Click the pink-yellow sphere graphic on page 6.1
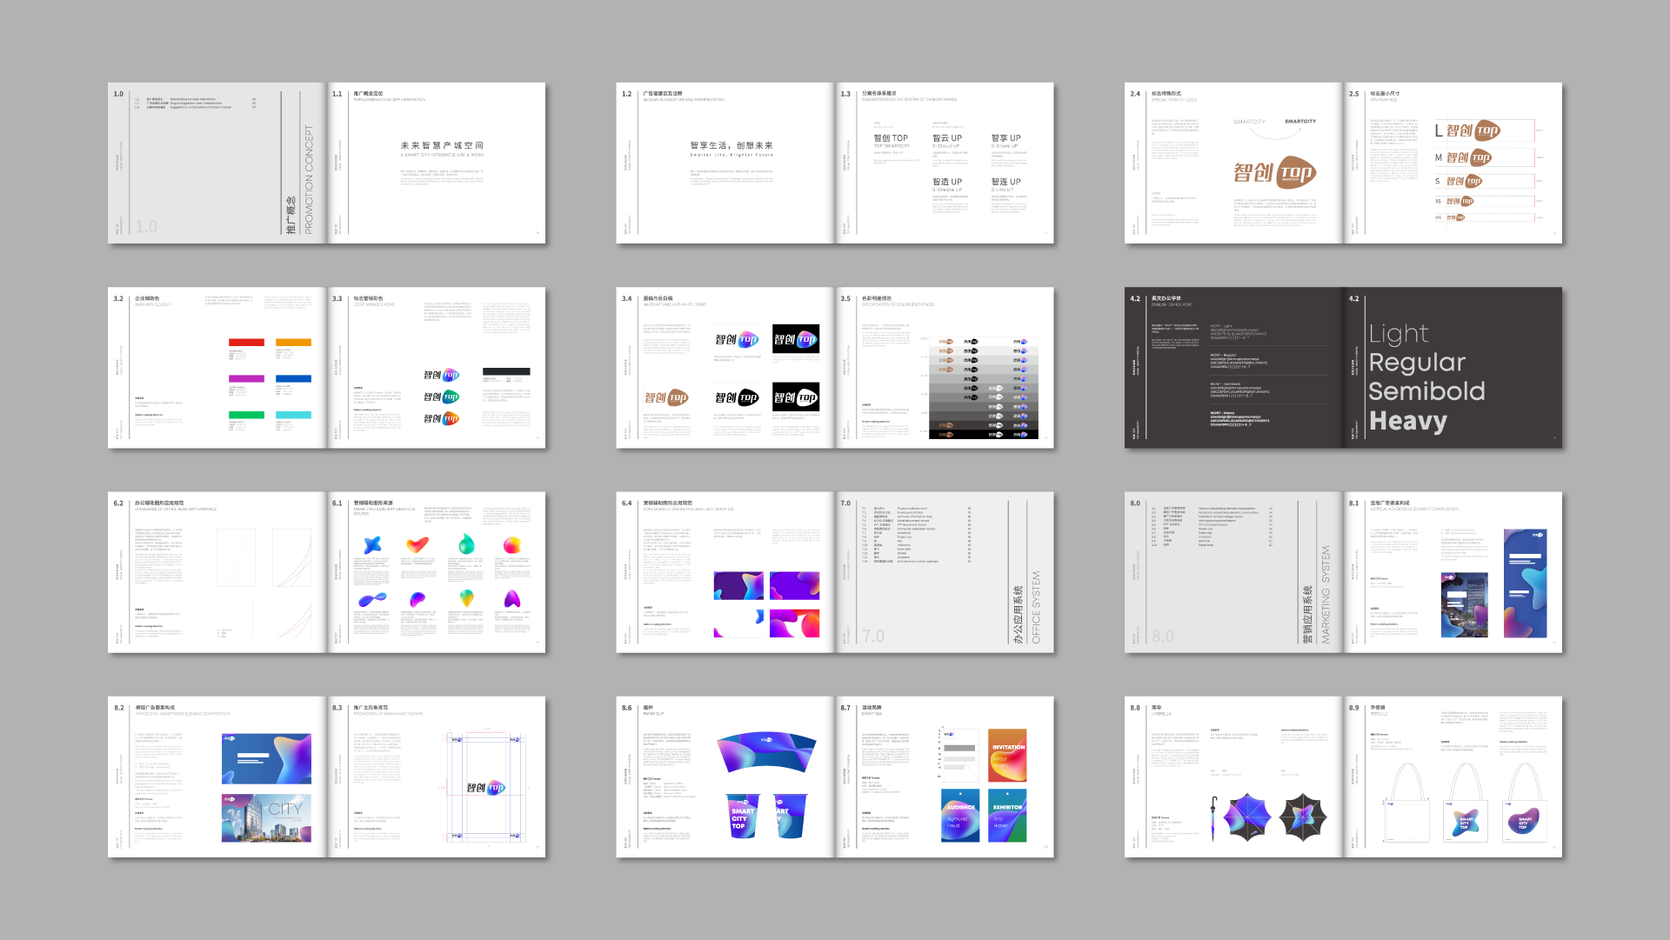1670x940 pixels. tap(512, 545)
